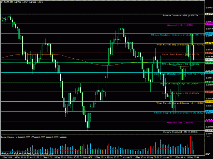Click the '19 May 06:30' time label

click(x=126, y=157)
